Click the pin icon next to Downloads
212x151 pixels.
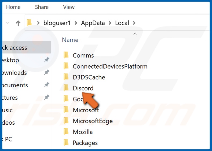(47, 72)
